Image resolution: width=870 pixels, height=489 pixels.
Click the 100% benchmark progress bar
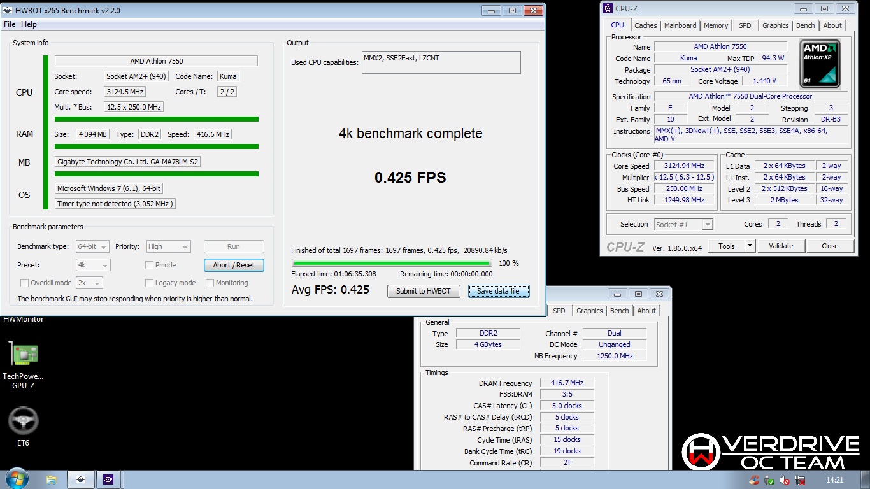tap(391, 263)
